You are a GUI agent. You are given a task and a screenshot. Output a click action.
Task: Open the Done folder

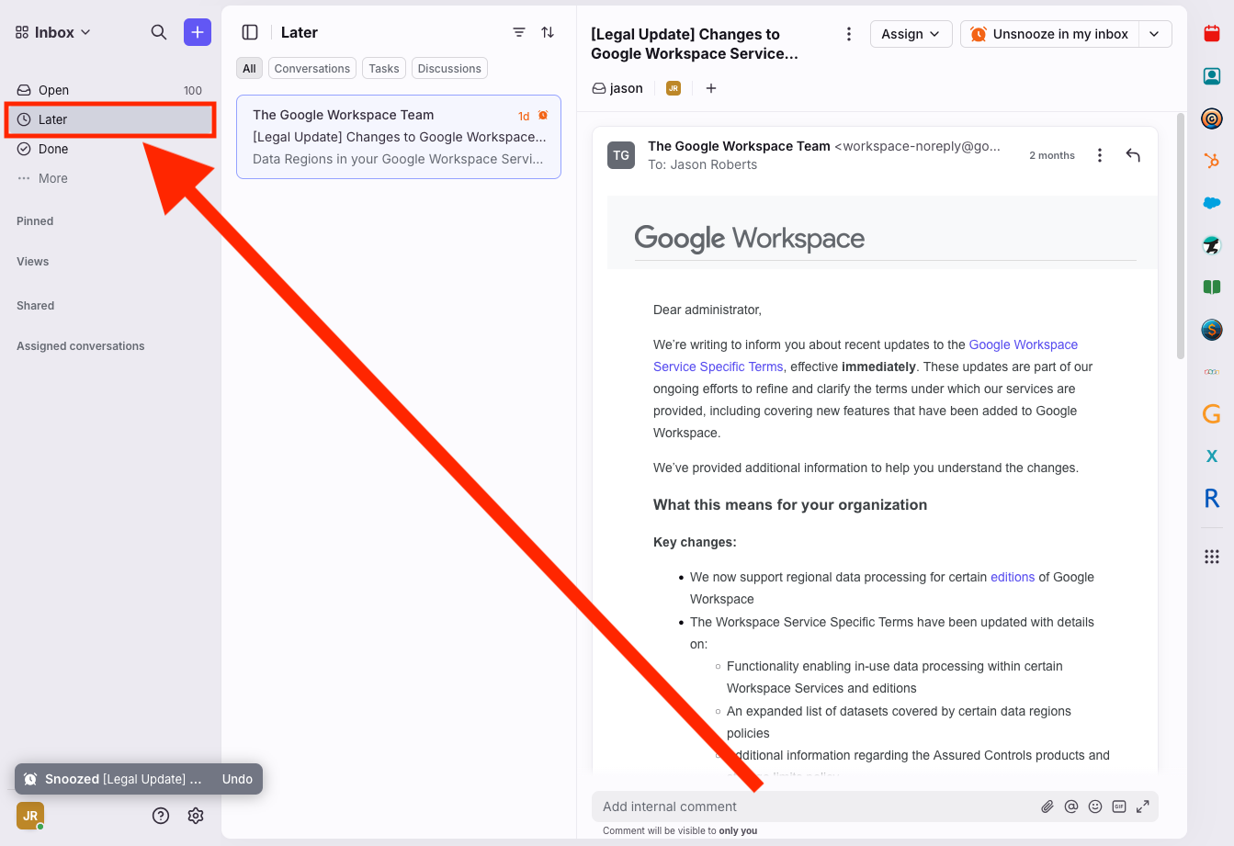[x=53, y=149]
